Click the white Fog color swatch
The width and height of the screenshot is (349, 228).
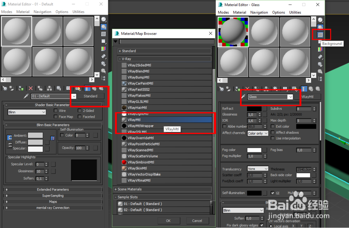point(254,150)
